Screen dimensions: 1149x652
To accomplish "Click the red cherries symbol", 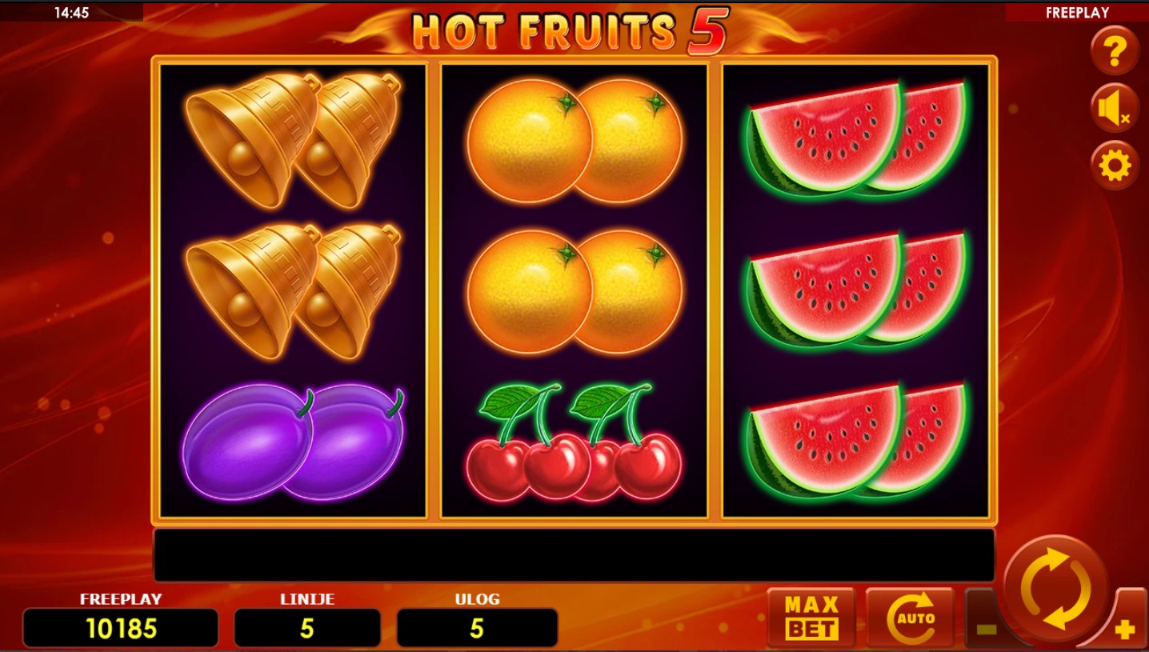I will coord(574,442).
